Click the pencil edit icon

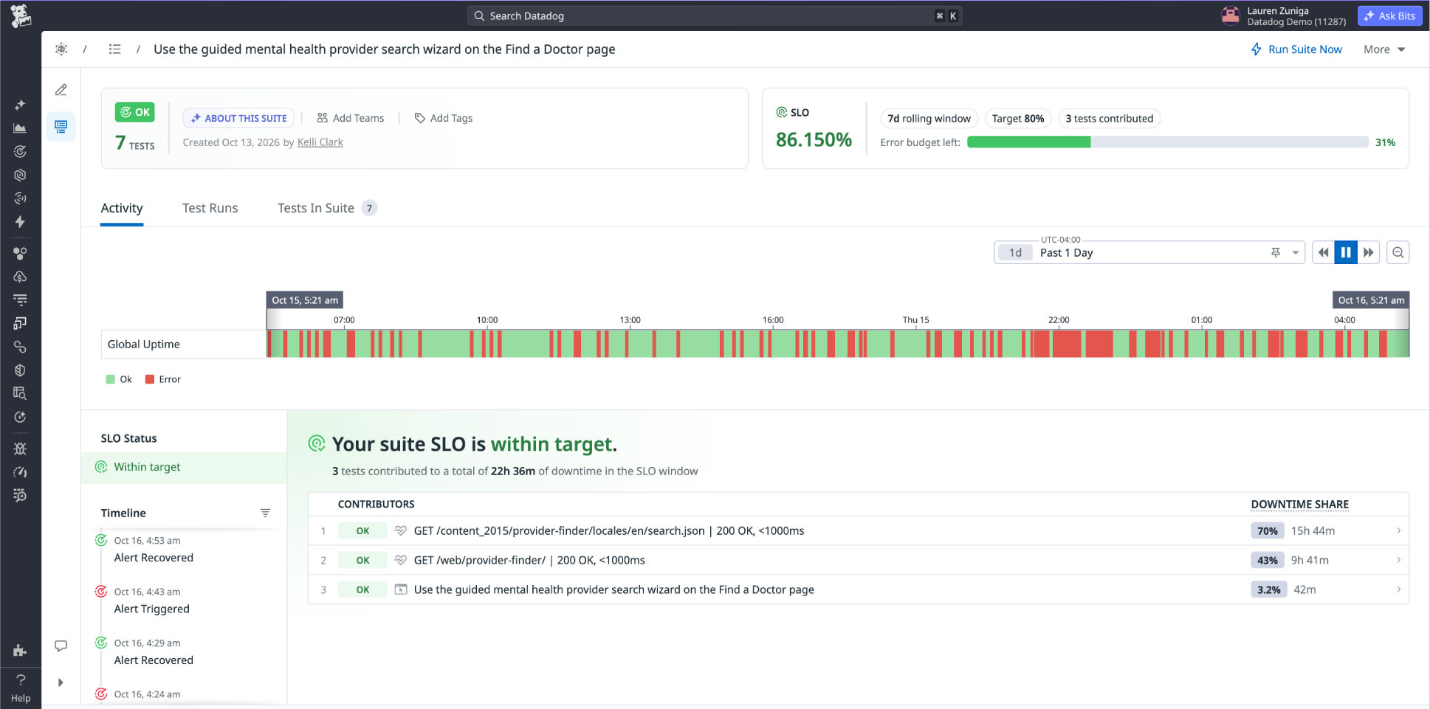pyautogui.click(x=61, y=90)
